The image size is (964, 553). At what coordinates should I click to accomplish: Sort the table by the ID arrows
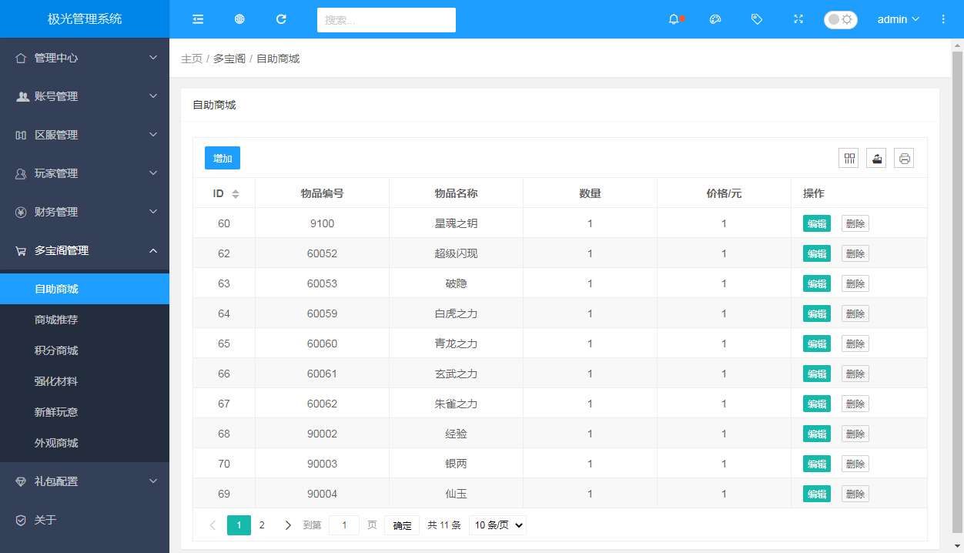(236, 194)
